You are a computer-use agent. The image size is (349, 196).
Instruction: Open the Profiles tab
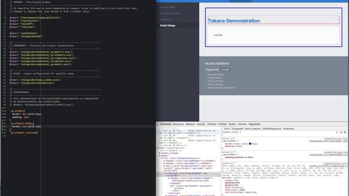point(222,124)
